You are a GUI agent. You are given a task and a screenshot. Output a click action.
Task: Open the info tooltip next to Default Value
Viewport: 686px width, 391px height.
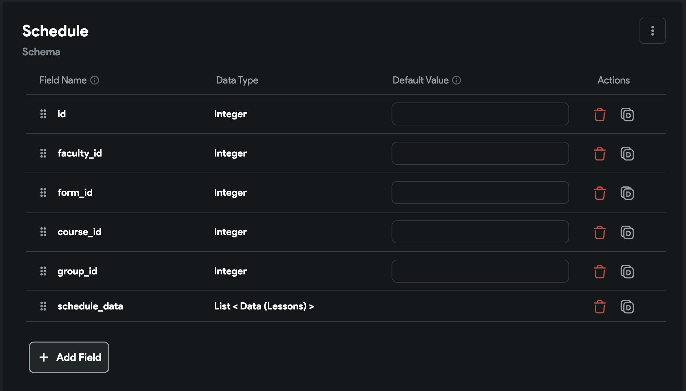tap(457, 80)
